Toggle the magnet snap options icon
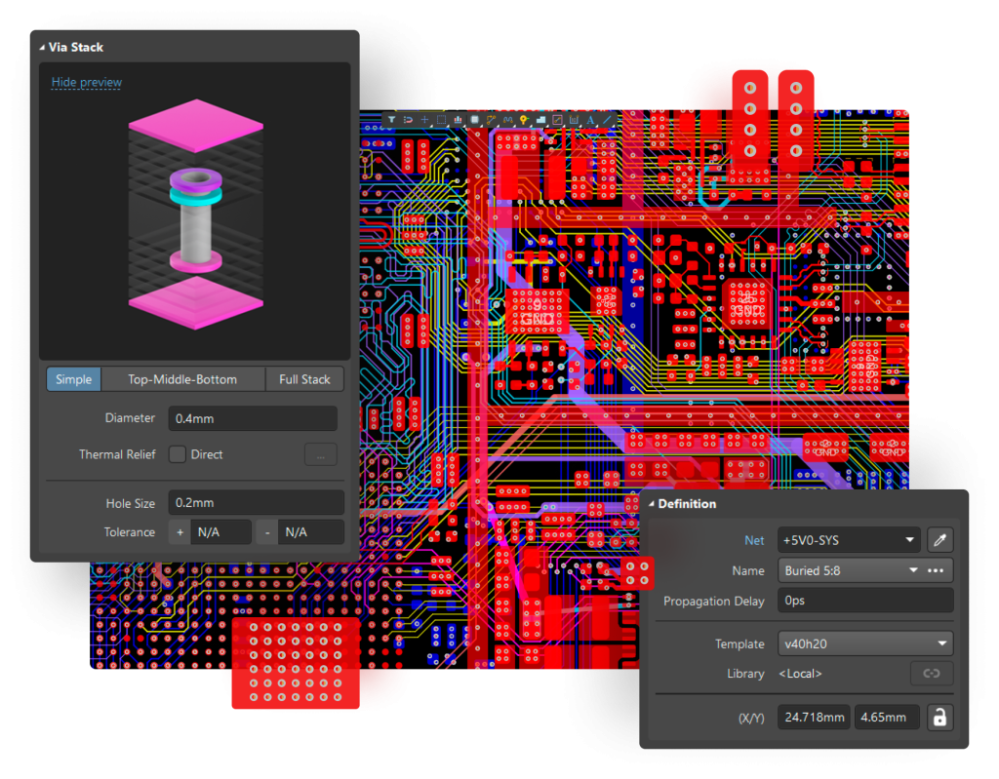Image resolution: width=999 pixels, height=779 pixels. pos(408,120)
